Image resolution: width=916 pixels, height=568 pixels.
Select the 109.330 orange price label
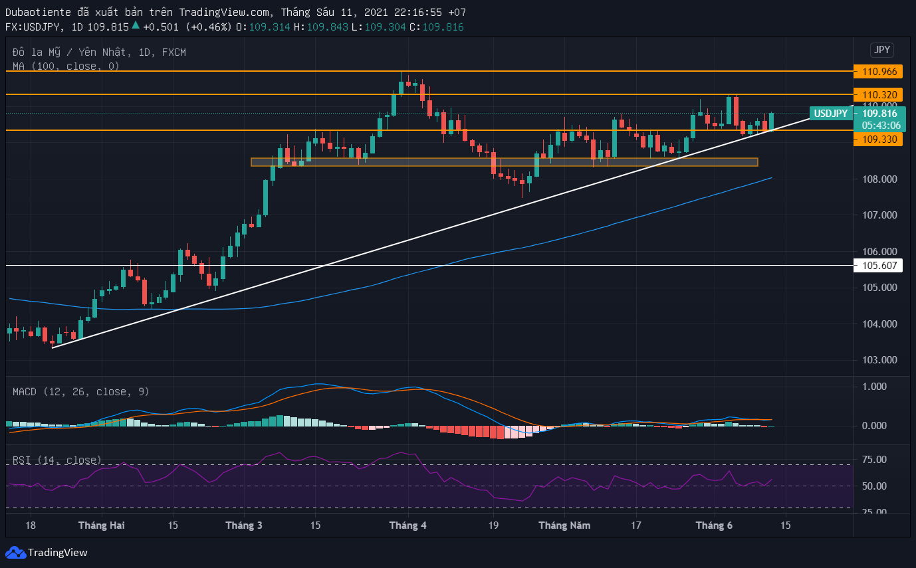click(879, 140)
